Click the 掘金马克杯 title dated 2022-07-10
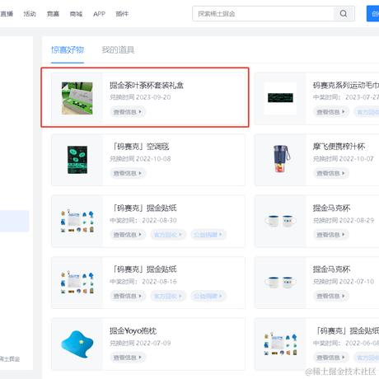This screenshot has height=379, width=379. coord(332,269)
